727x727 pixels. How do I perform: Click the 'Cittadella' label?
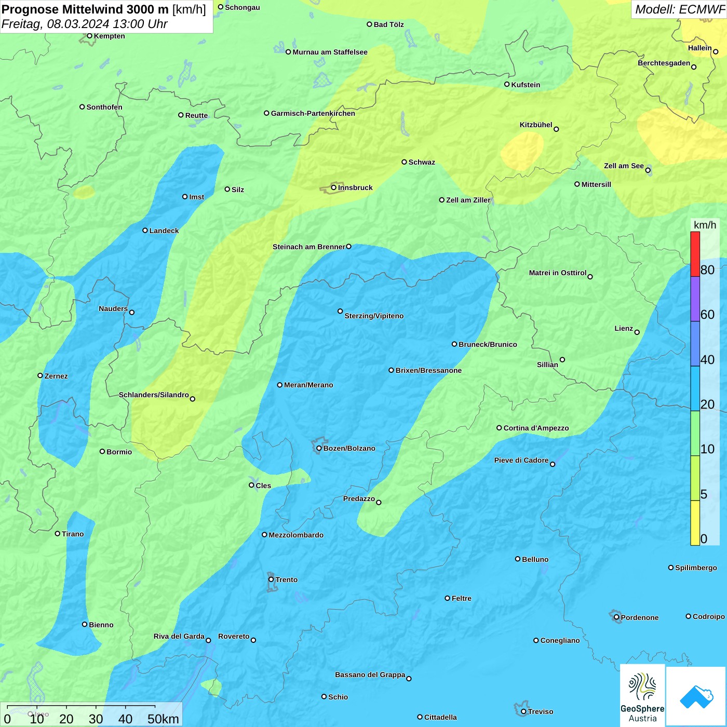[440, 717]
